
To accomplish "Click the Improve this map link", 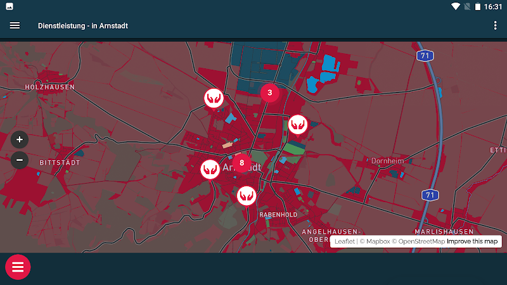I will point(473,241).
